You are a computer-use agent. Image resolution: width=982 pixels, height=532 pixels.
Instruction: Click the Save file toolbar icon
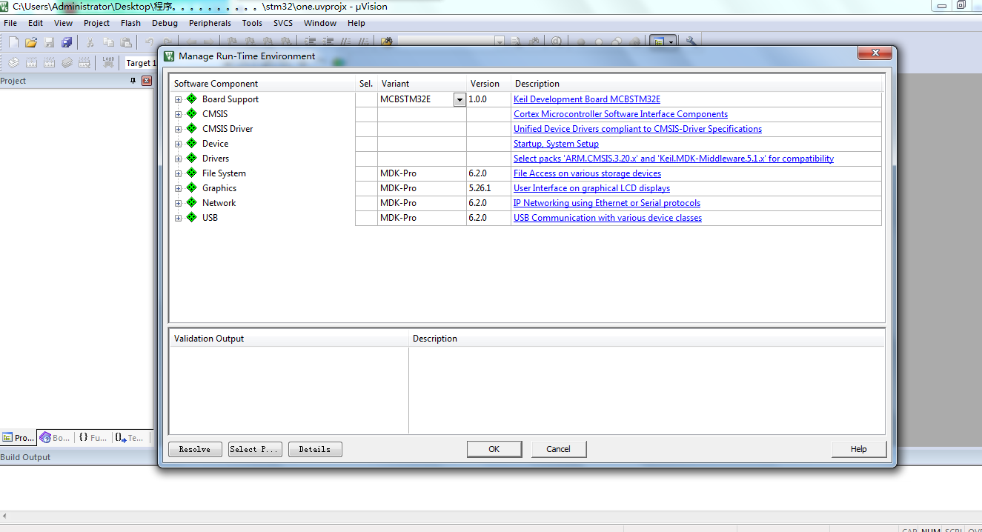tap(50, 42)
